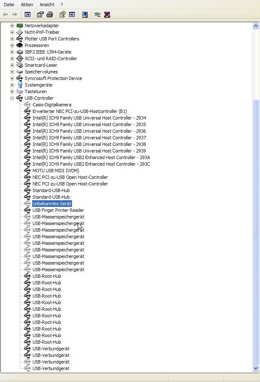The image size is (260, 382).
Task: Click the USB icon for Intel controller 2936
Action: pyautogui.click(x=27, y=131)
